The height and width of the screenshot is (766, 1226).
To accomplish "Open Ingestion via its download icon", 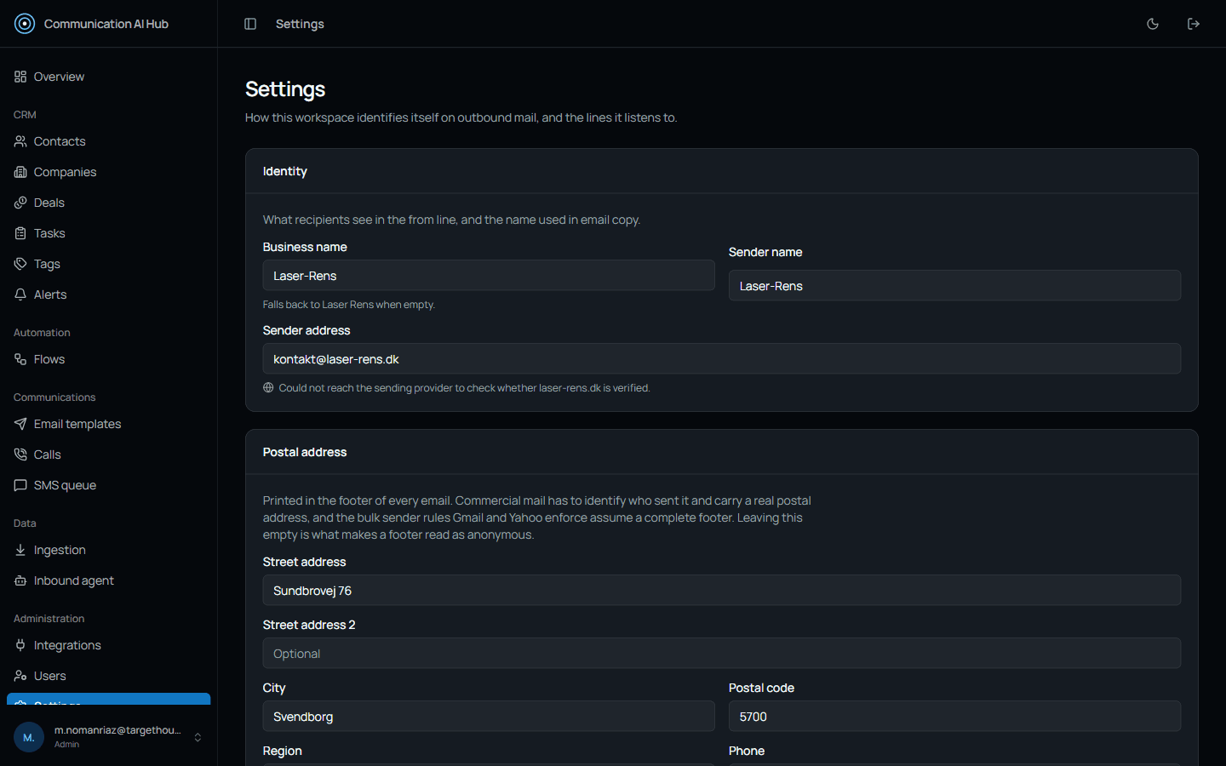I will pyautogui.click(x=20, y=550).
